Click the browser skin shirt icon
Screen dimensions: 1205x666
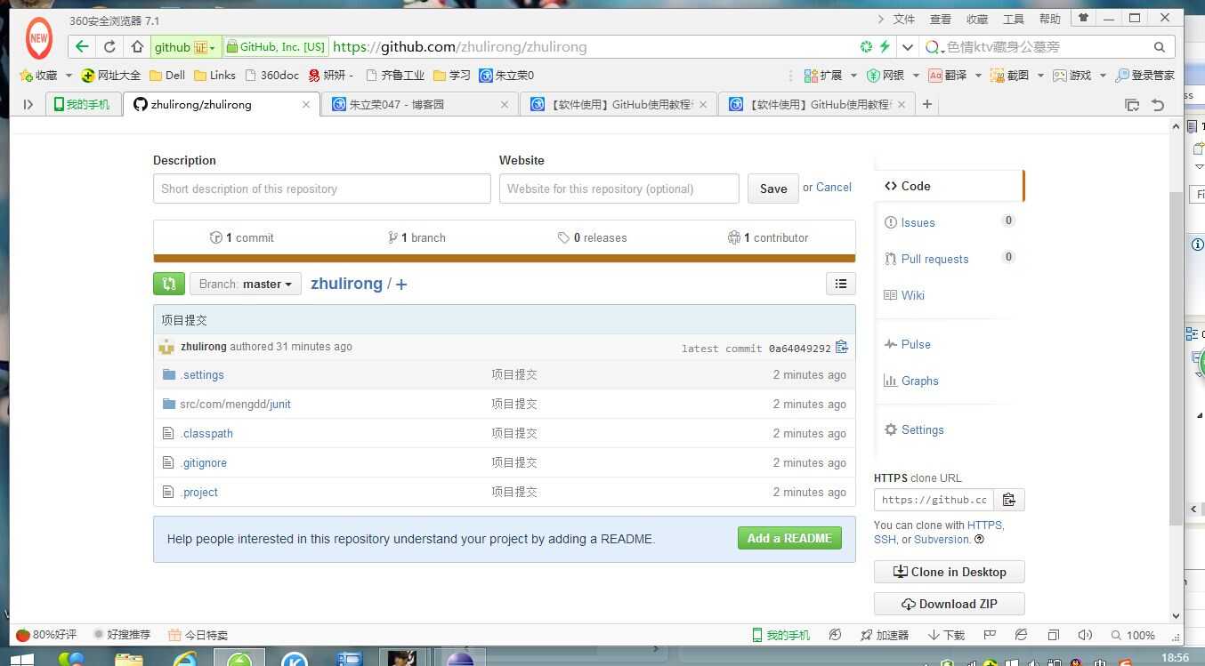coord(1083,18)
